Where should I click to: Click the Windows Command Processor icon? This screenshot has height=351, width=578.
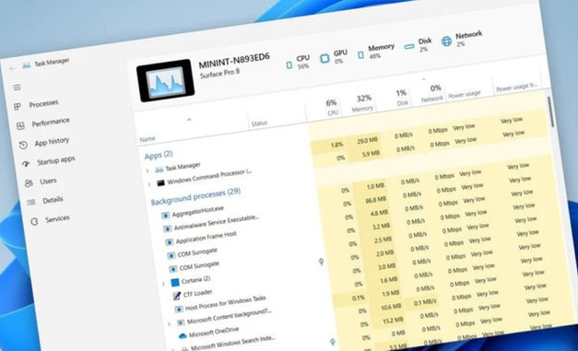(x=160, y=183)
